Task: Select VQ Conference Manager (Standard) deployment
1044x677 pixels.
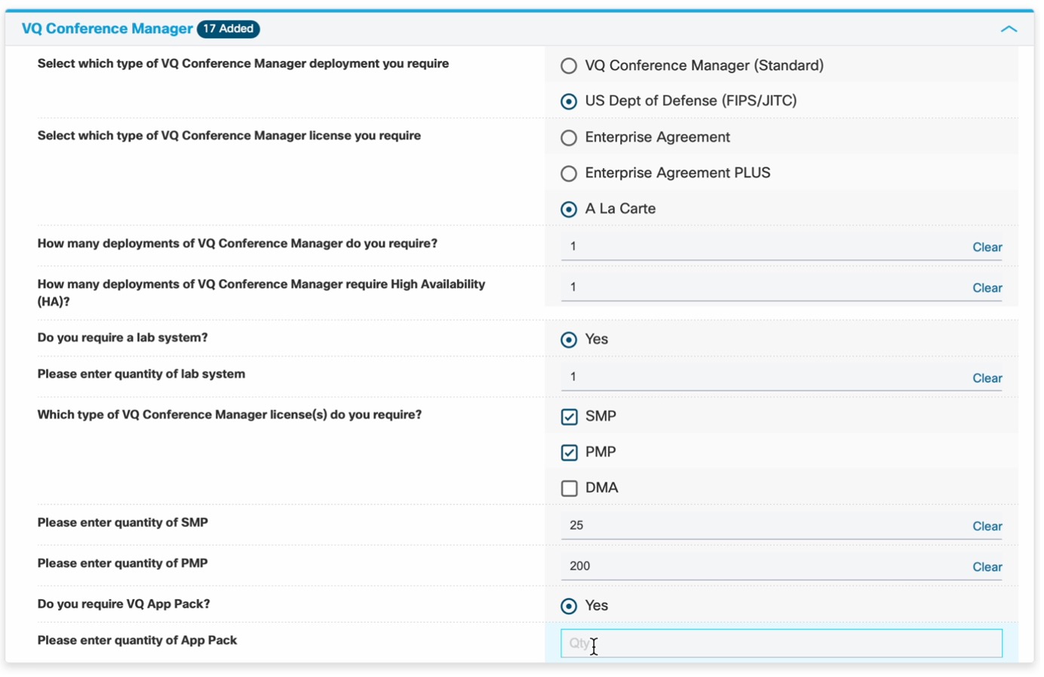Action: [569, 66]
